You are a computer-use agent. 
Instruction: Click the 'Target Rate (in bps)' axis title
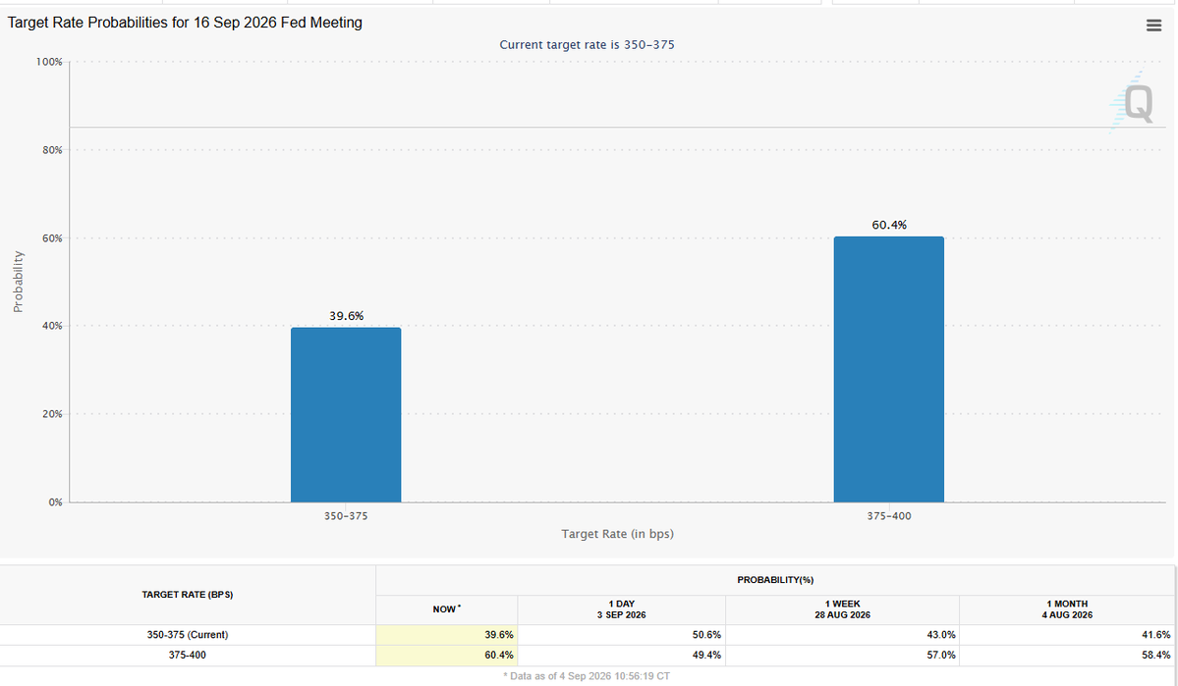click(618, 534)
